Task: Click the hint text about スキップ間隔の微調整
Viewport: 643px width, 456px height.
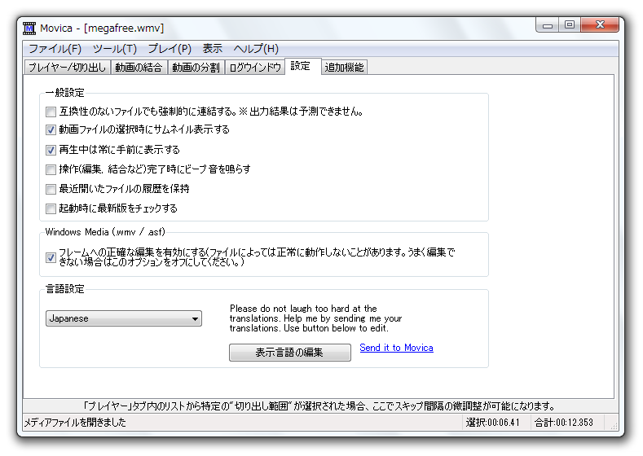Action: (319, 406)
